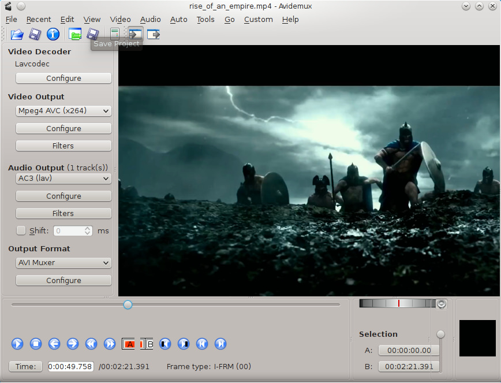501x383 pixels.
Task: Configure the Audio Output encoder
Action: click(63, 196)
